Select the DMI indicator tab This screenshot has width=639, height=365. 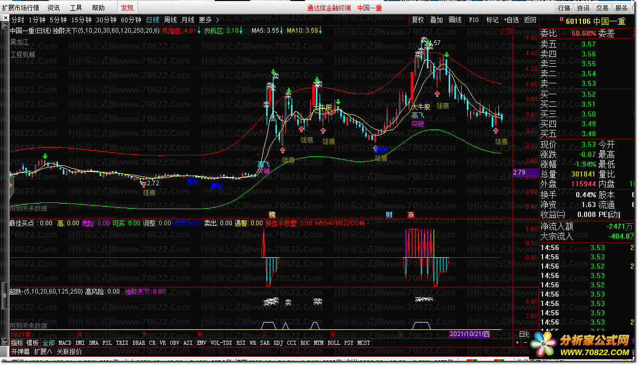(80, 343)
